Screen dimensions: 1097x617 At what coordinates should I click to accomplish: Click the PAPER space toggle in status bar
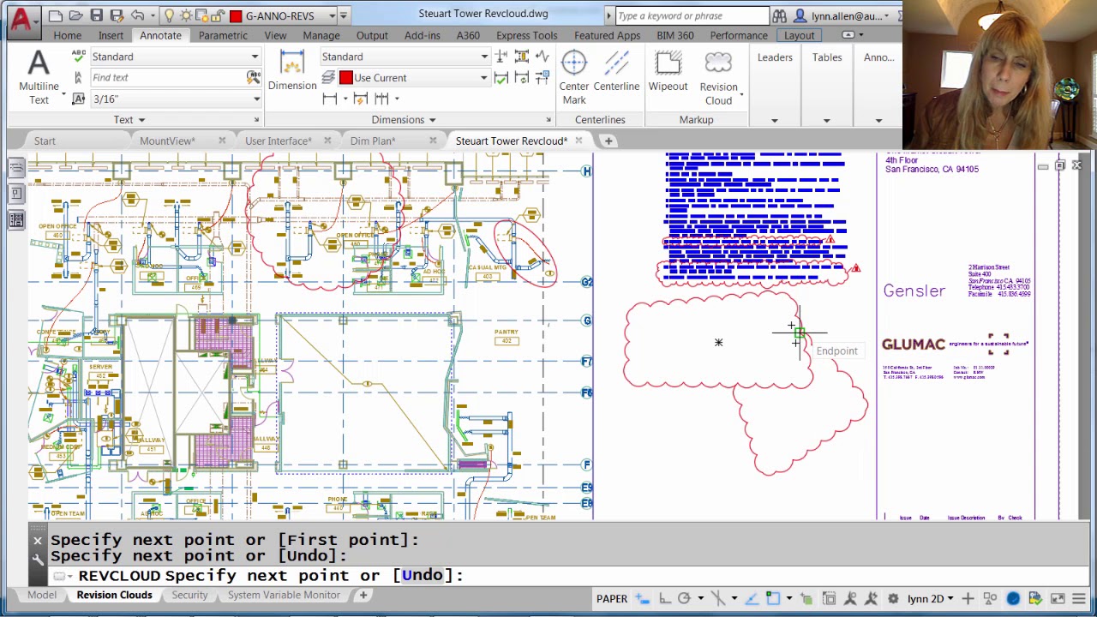(x=612, y=598)
